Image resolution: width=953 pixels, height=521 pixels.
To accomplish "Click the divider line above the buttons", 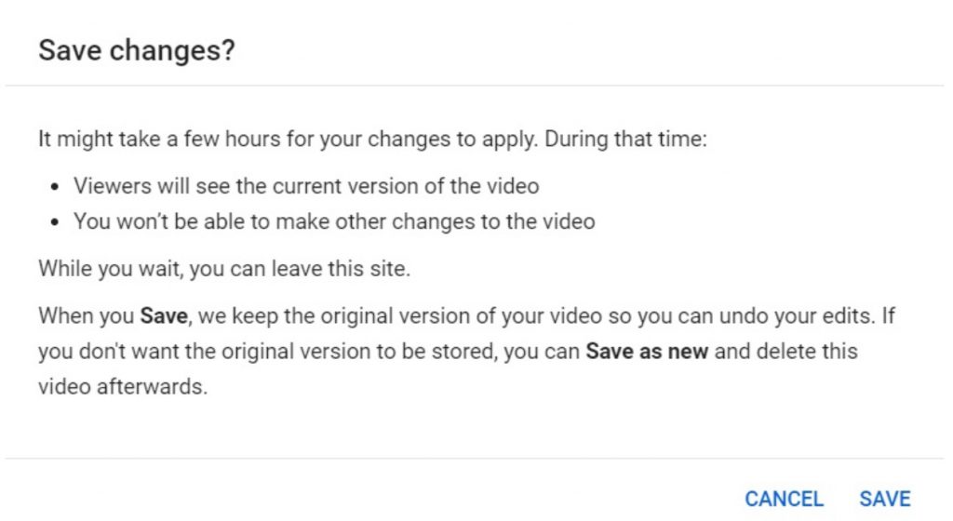I will 476,458.
